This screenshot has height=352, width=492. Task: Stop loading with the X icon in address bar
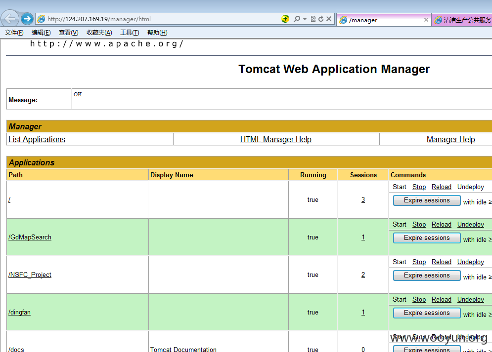click(x=328, y=19)
